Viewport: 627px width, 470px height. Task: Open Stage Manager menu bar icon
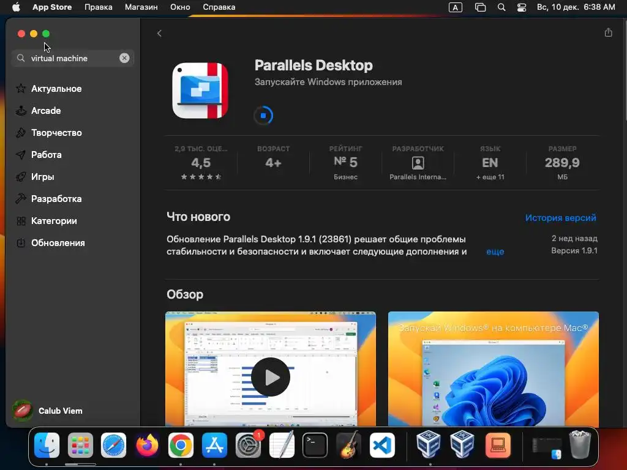point(480,7)
